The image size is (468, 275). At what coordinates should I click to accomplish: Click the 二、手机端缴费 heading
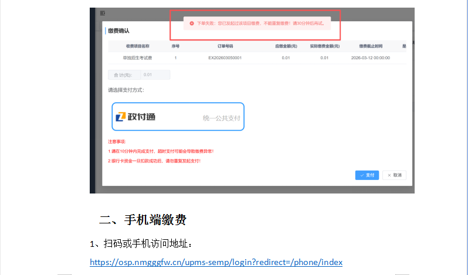tap(143, 220)
